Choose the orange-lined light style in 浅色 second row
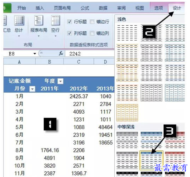Image resolution: width=190 pixels, height=177 pixels. click(x=127, y=53)
